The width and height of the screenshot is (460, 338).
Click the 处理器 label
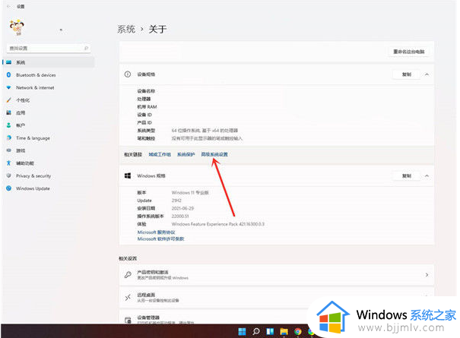coord(144,99)
